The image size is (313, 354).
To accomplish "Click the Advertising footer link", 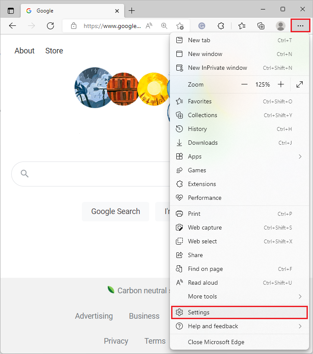I will coord(94,316).
